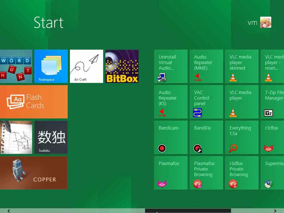Launch the Plasmafox tile
Screen dimensions: 284x213
point(171,173)
